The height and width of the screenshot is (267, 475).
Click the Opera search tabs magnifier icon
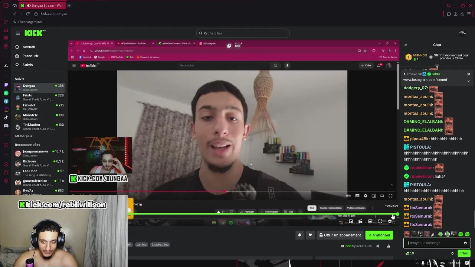tap(449, 6)
